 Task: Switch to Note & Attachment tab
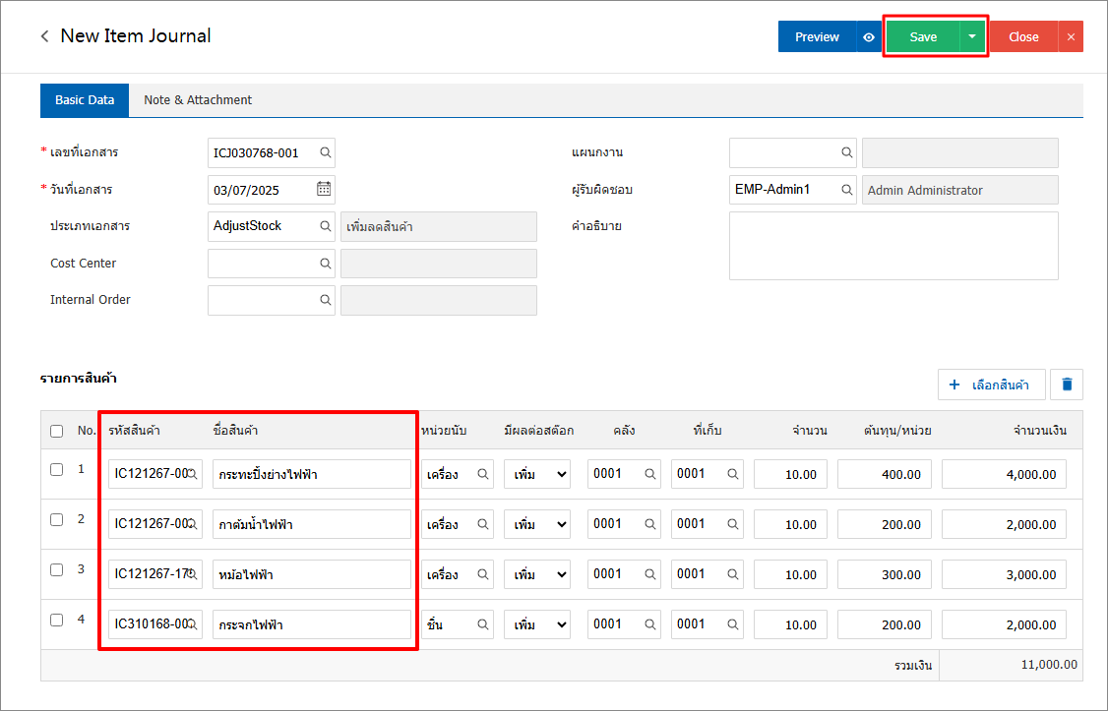click(198, 100)
